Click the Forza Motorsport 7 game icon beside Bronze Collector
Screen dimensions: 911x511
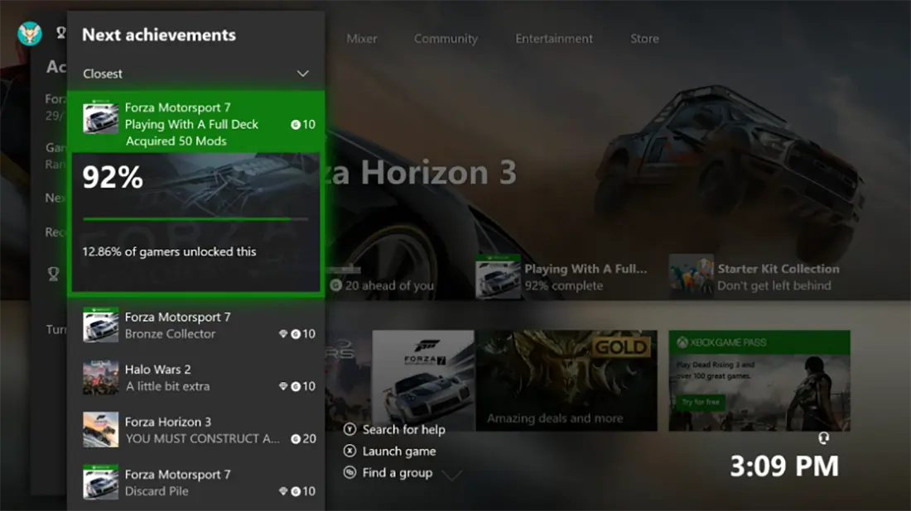point(101,325)
